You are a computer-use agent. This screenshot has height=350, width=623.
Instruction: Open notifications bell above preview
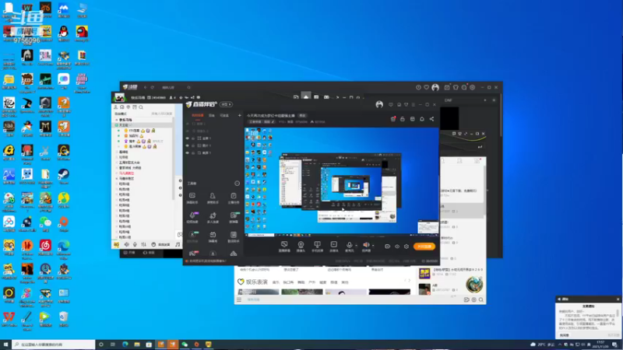(422, 119)
